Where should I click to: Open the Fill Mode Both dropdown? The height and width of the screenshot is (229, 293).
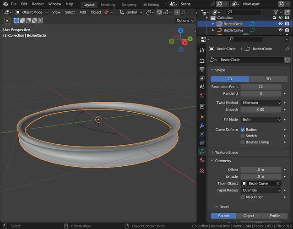261,120
